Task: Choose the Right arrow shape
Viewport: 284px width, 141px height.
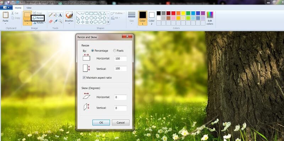Action: click(95, 18)
